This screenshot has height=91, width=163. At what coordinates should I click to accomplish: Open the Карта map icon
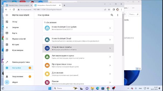7,33
